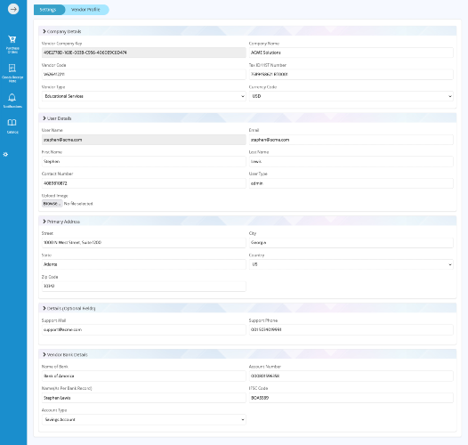Click the 'No file selected' text
The image size is (468, 445).
coord(78,204)
